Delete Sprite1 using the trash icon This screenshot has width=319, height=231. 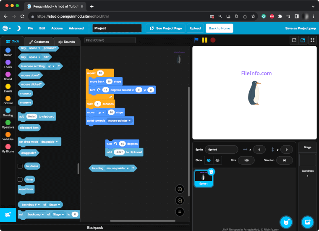[x=211, y=171]
